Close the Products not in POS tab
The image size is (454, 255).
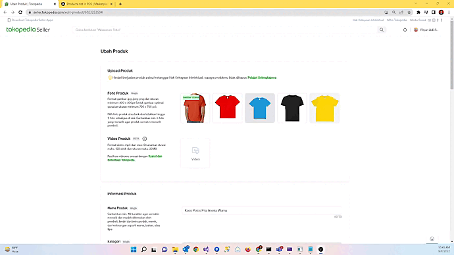point(111,4)
